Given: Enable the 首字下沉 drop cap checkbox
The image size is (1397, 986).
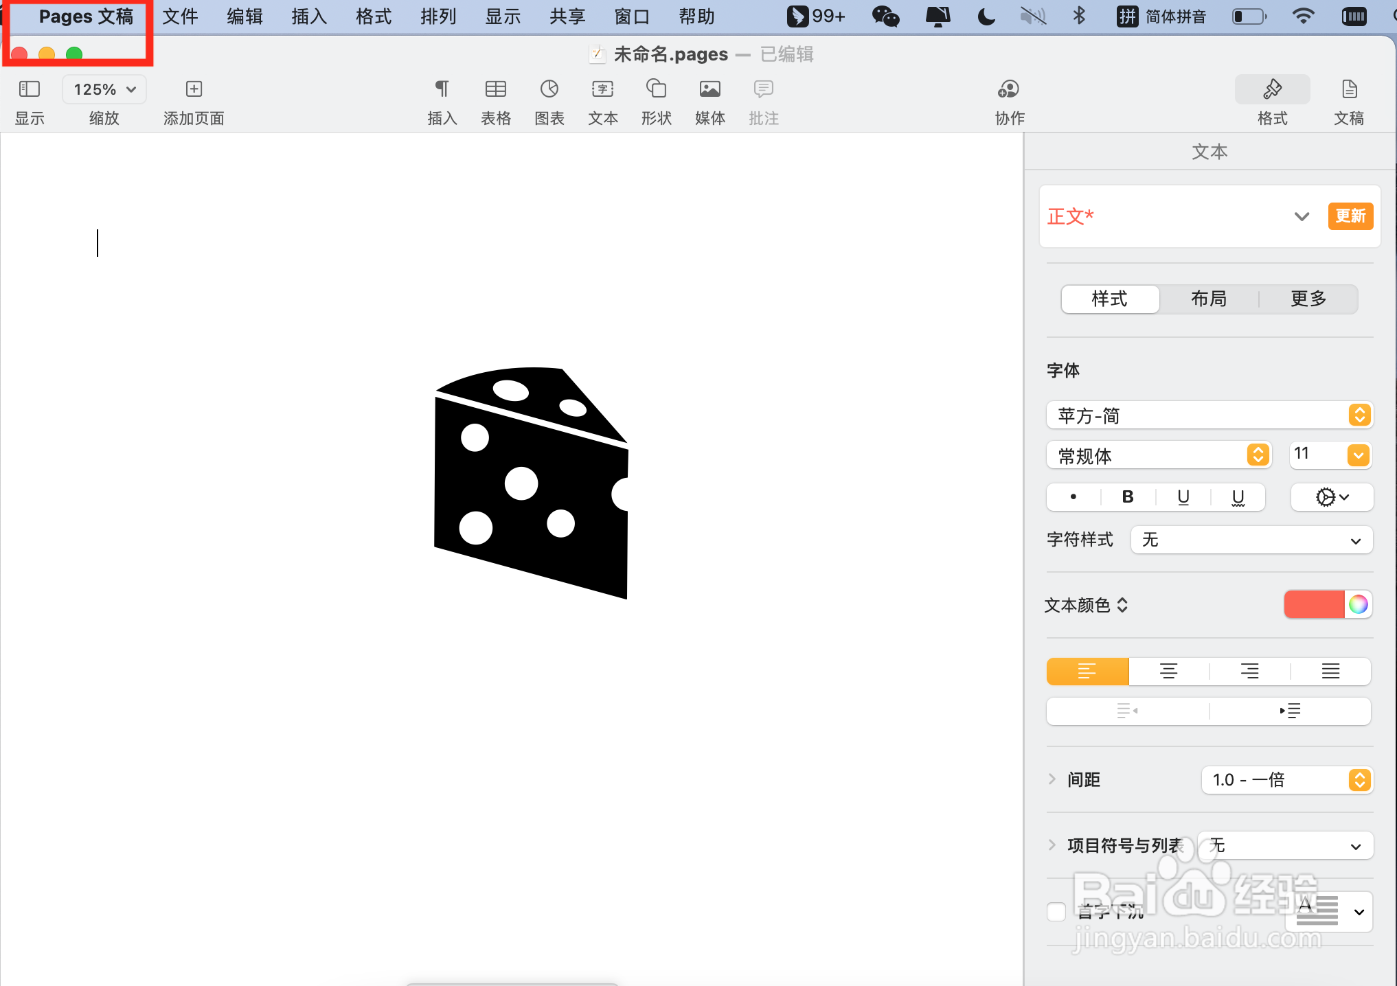Looking at the screenshot, I should click(1056, 912).
